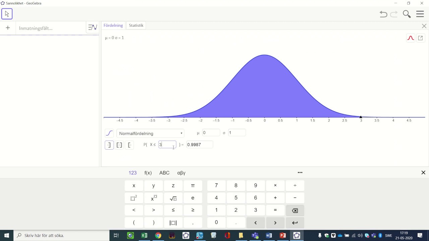Screen dimensions: 429x241
Task: Open PowerPoint from the taskbar
Action: pyautogui.click(x=283, y=235)
